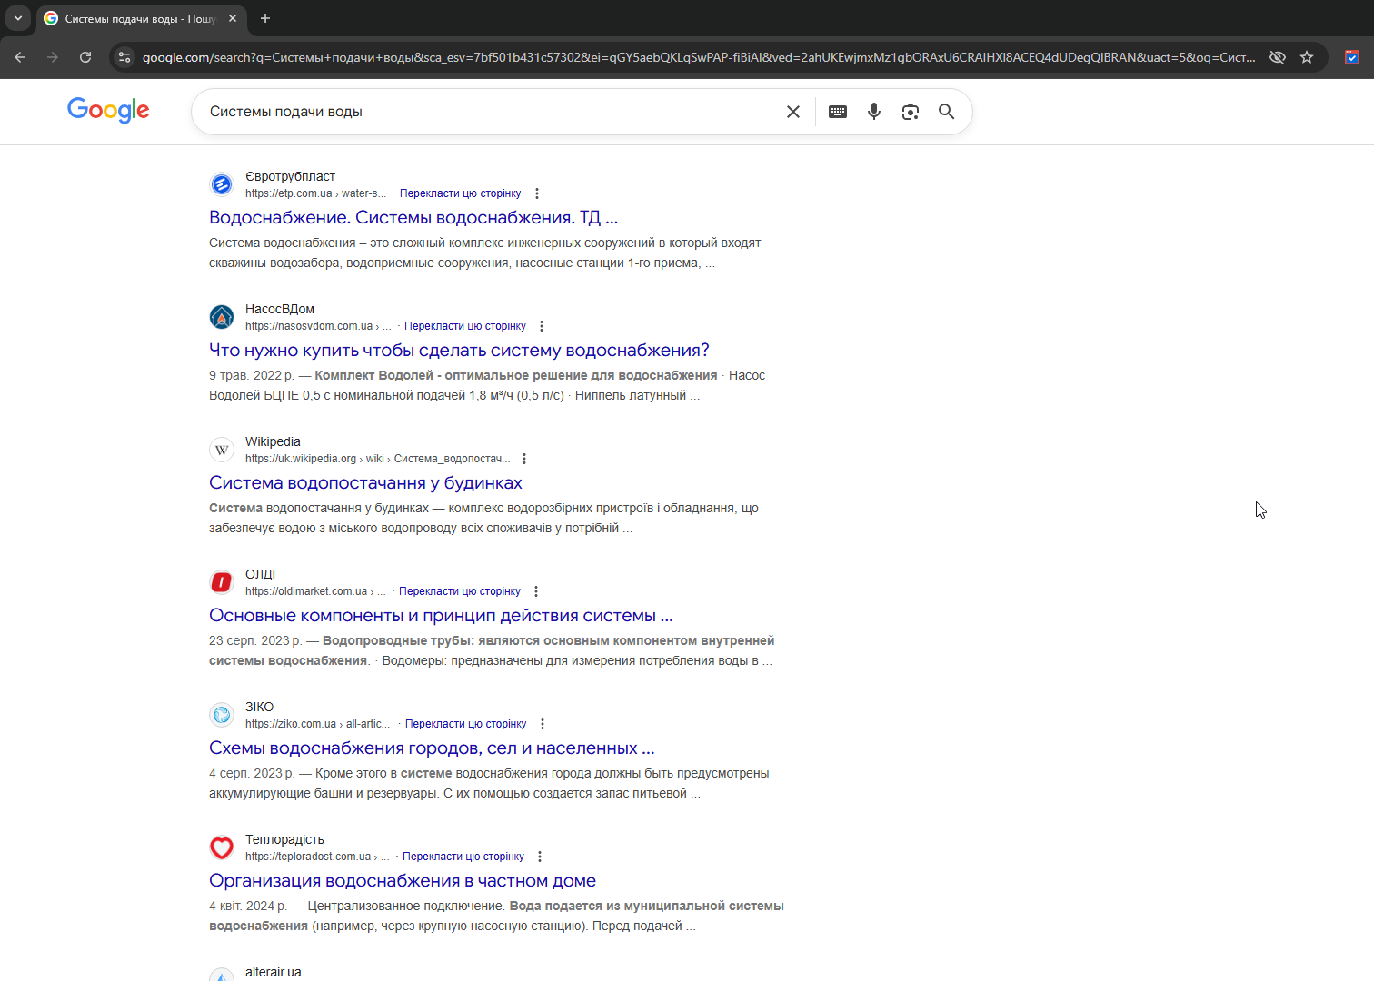This screenshot has height=981, width=1374.
Task: Select the Системы подачи воды browser tab
Action: pyautogui.click(x=141, y=19)
